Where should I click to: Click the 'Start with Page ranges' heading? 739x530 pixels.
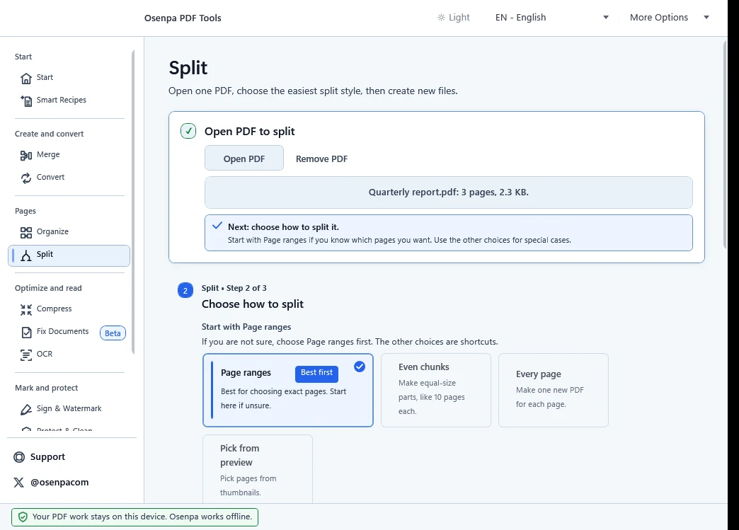click(x=246, y=327)
